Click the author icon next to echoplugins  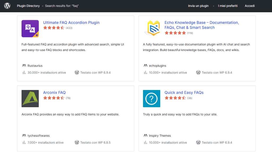(145, 66)
